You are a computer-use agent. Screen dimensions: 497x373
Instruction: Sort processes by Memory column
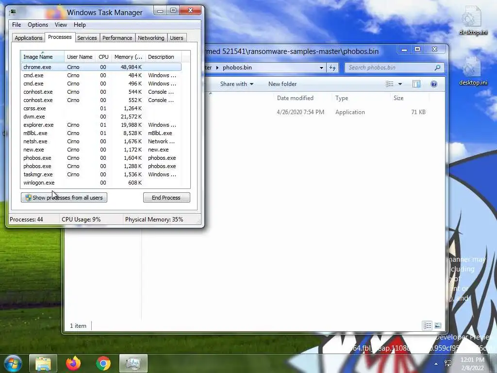coord(128,57)
